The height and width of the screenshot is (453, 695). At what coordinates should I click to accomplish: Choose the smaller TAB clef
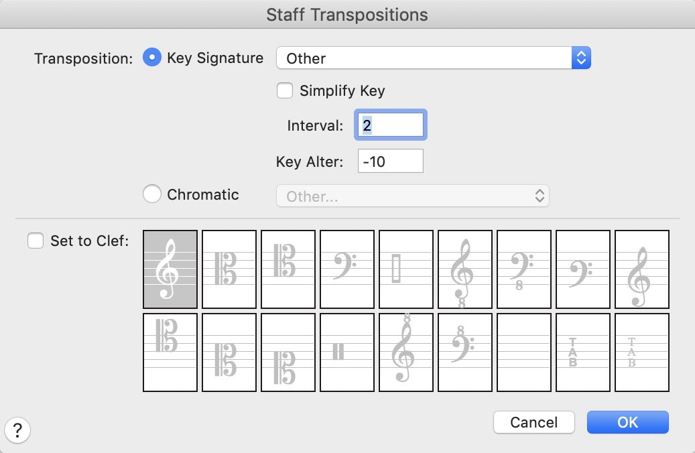click(x=642, y=352)
